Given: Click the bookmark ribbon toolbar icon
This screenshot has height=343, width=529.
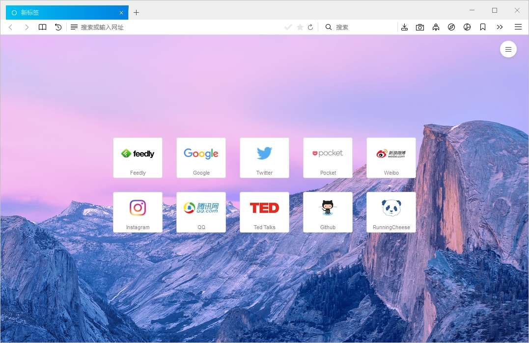Looking at the screenshot, I should pyautogui.click(x=483, y=27).
